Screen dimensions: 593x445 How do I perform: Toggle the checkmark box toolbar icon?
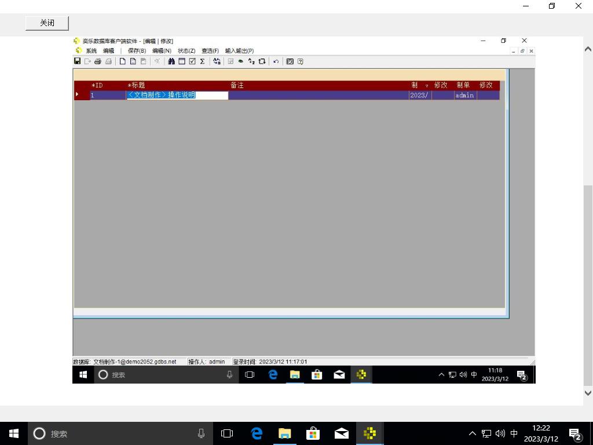(192, 61)
